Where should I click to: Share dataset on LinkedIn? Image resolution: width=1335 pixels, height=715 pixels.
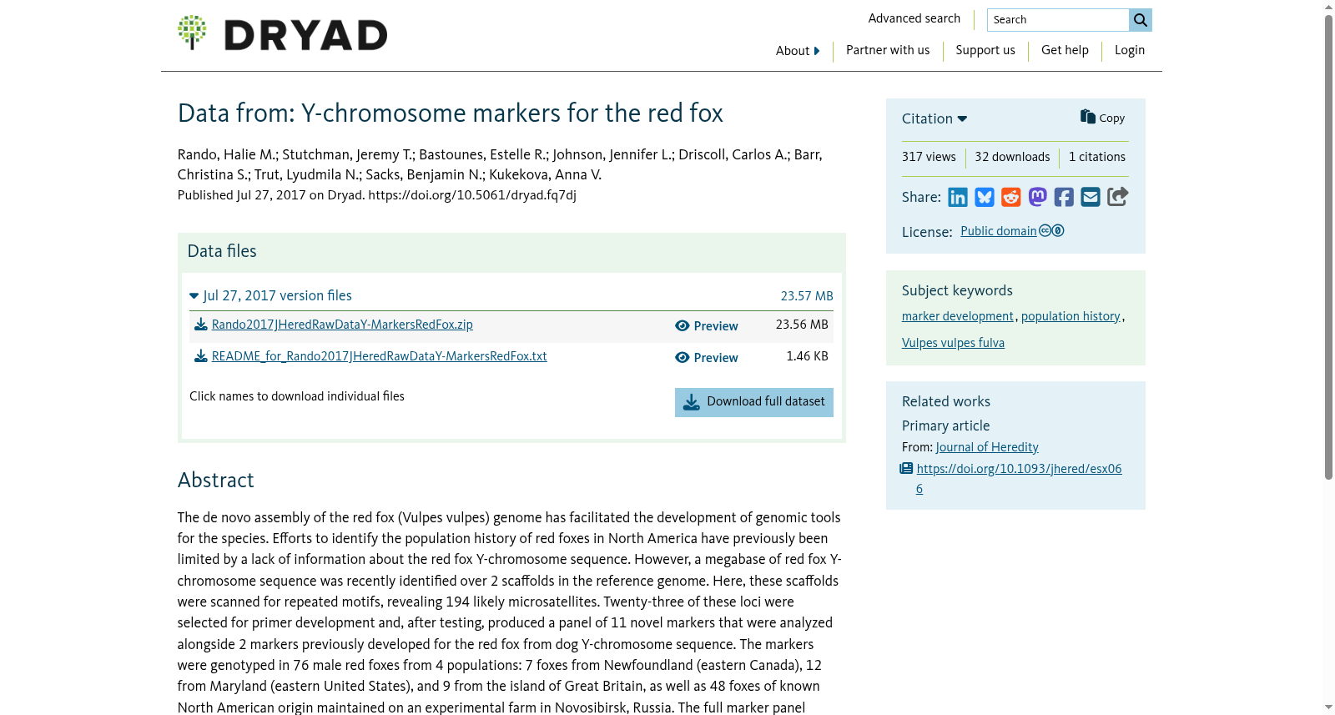click(x=958, y=197)
